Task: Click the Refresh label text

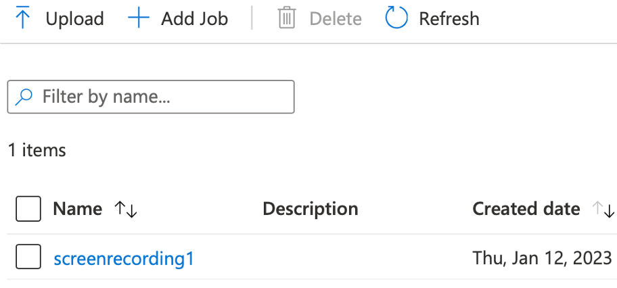Action: [449, 18]
